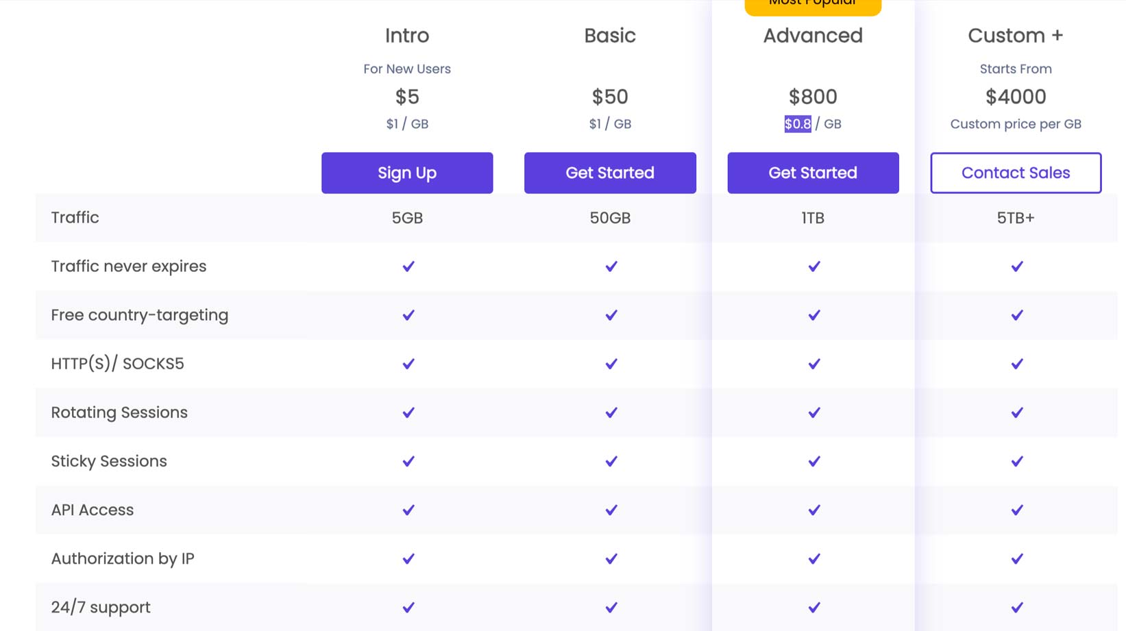Viewport: 1126px width, 631px height.
Task: Click the Most Popular badge above Advanced
Action: click(813, 5)
